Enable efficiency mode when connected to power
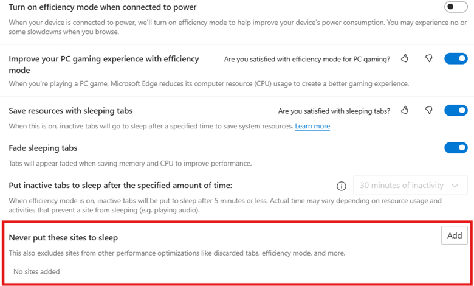This screenshot has width=474, height=286. click(x=456, y=7)
